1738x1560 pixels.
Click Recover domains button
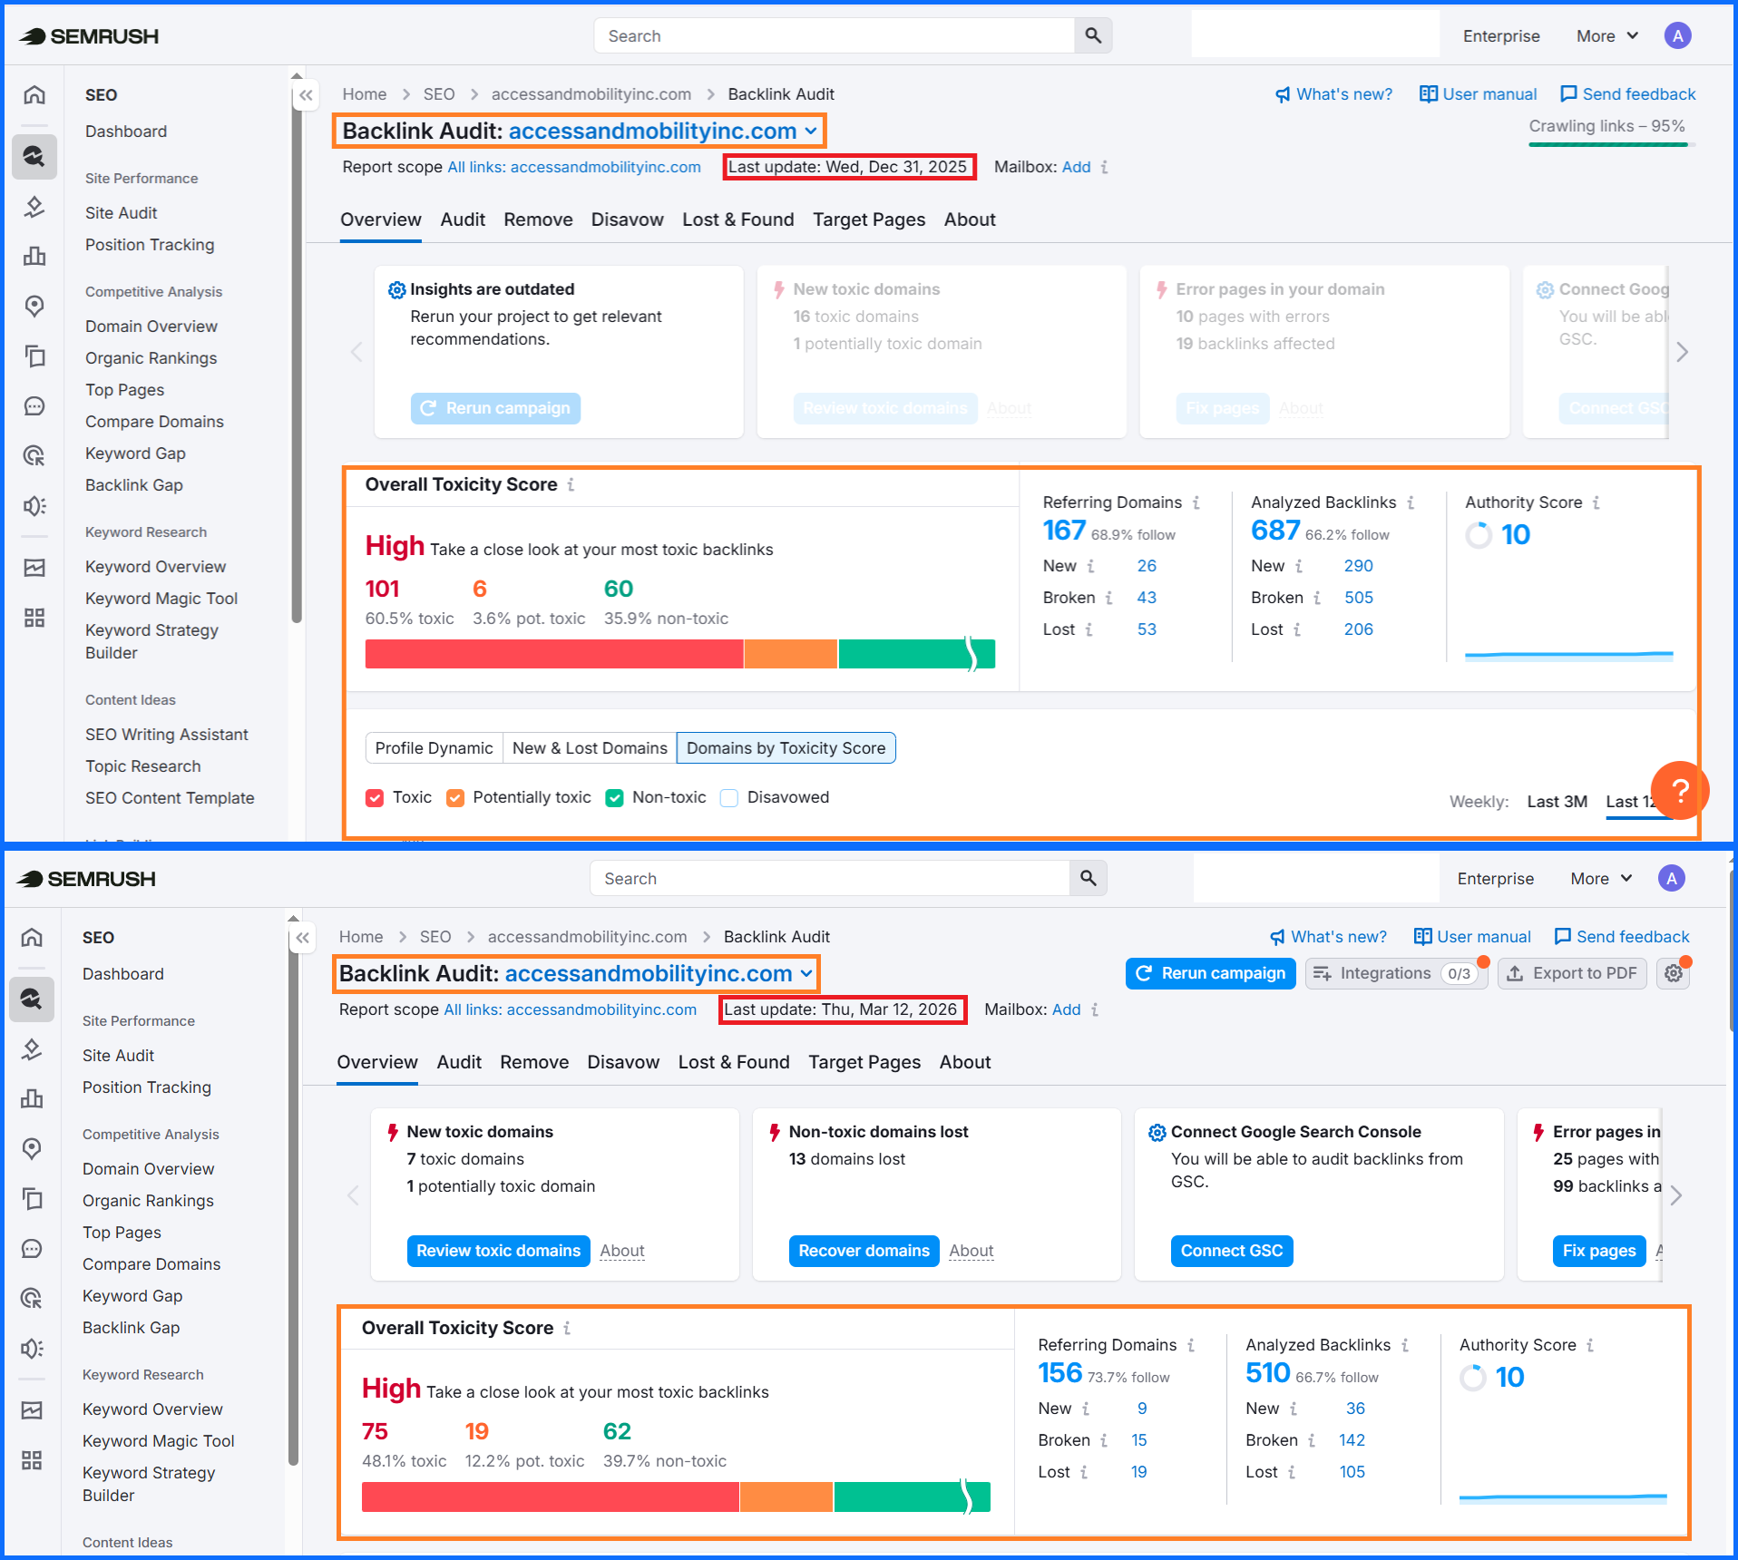click(x=864, y=1251)
